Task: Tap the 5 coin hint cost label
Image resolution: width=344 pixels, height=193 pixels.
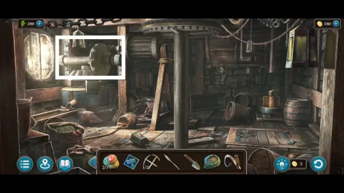Action: pyautogui.click(x=298, y=164)
